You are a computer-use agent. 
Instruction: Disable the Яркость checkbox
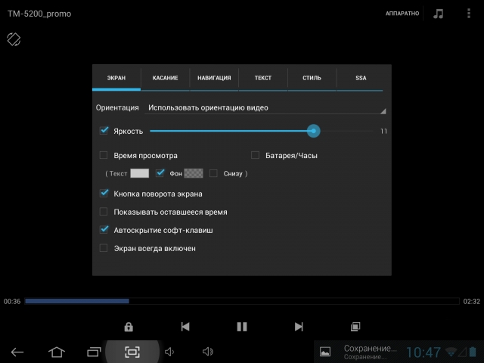tap(104, 131)
